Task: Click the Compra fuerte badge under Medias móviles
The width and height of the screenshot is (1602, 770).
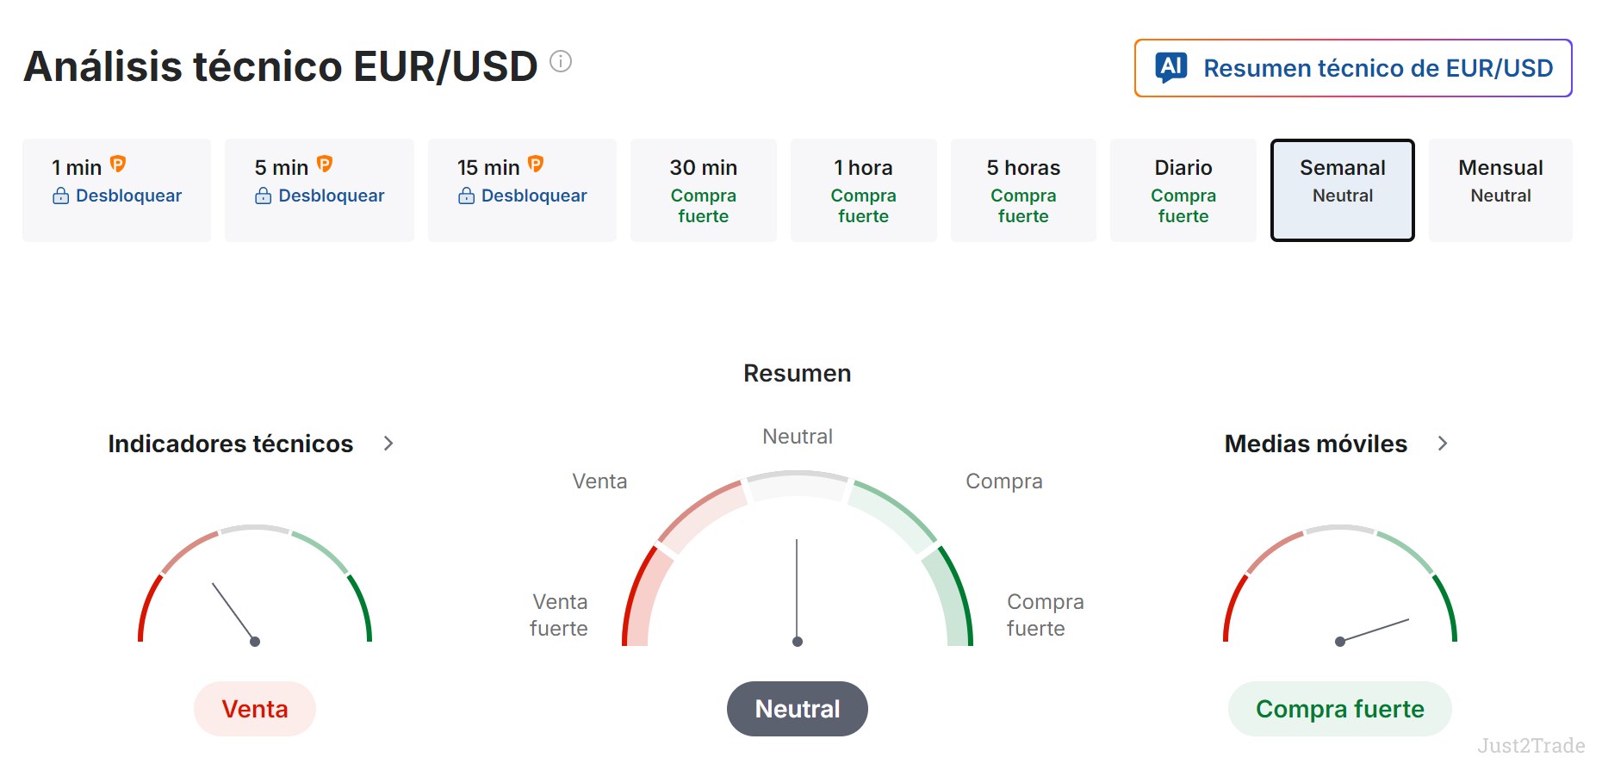Action: (x=1340, y=709)
